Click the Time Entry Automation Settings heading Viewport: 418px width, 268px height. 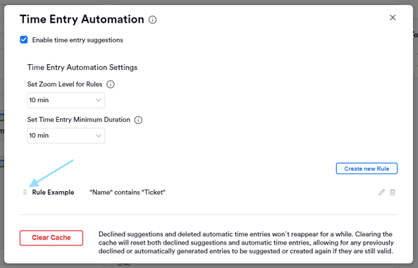(82, 68)
